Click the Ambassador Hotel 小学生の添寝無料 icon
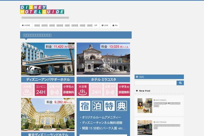204x136 pixels. 68,90
